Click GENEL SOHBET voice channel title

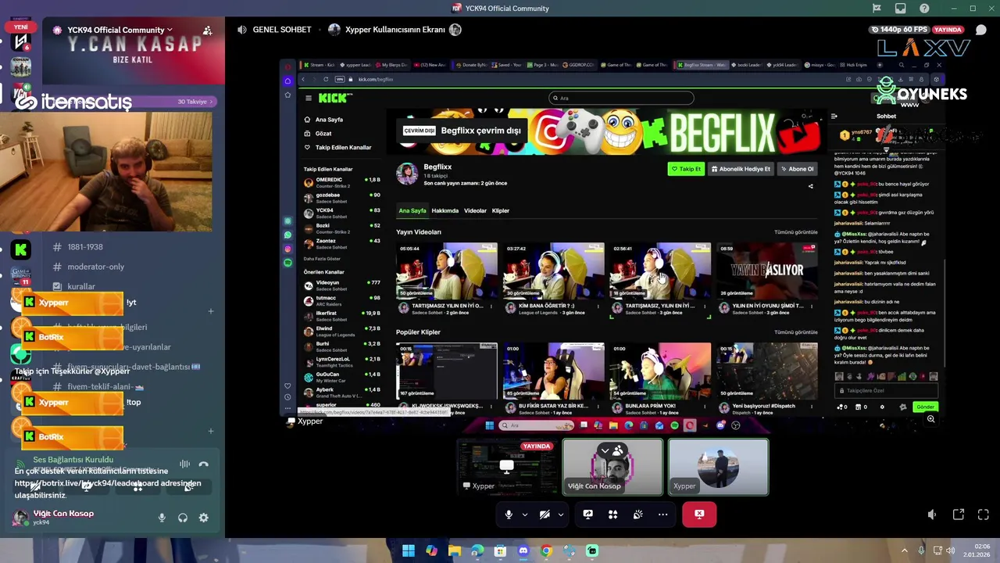282,30
